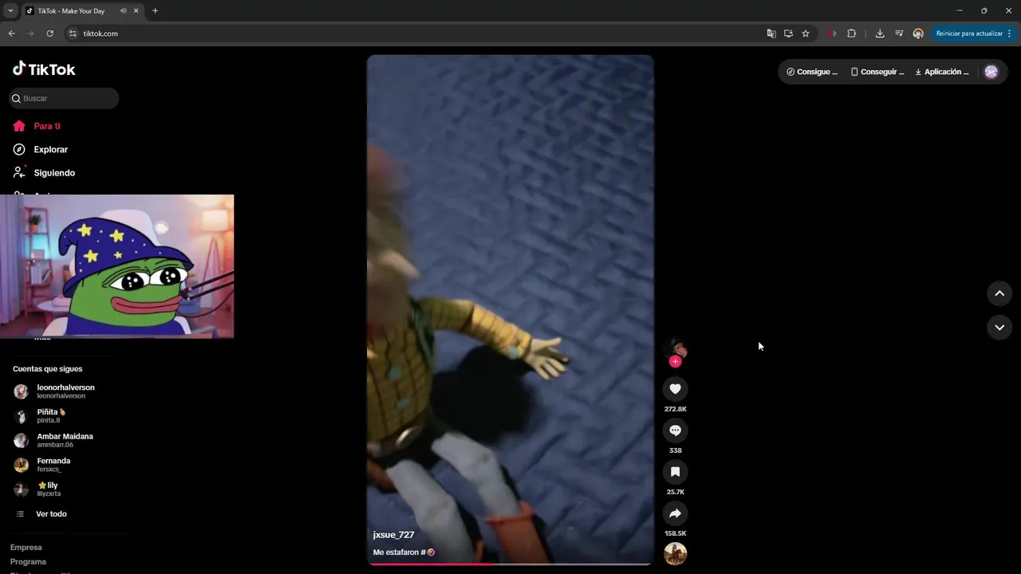Click the Consigue... button
This screenshot has height=574, width=1021.
click(x=812, y=72)
